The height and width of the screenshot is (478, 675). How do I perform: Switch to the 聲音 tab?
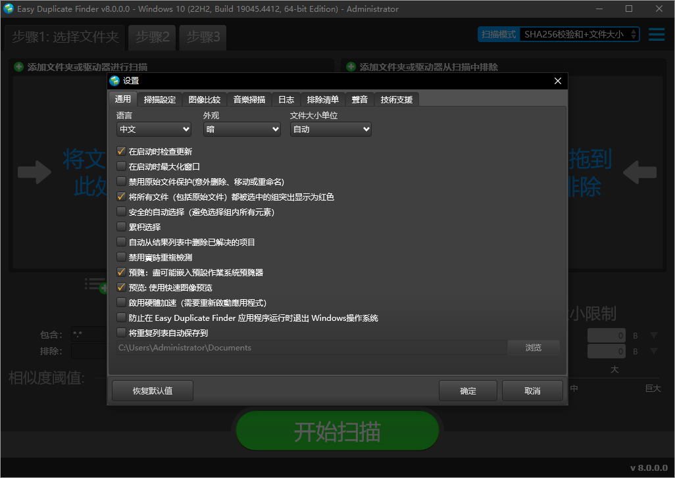coord(359,99)
